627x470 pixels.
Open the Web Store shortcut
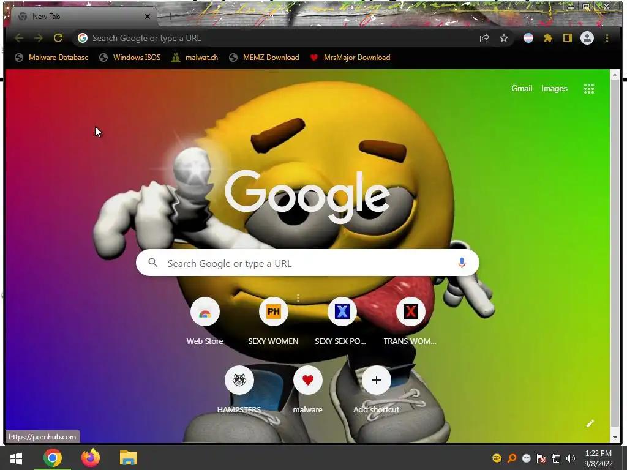[x=205, y=322]
